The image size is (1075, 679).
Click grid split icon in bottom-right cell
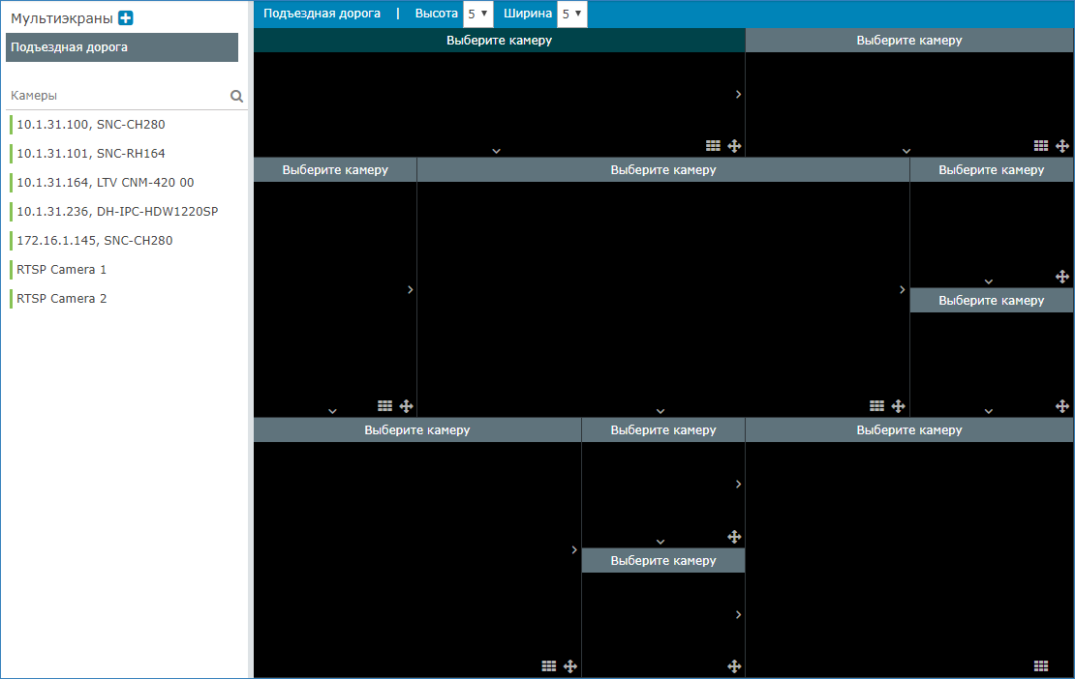coord(1041,666)
